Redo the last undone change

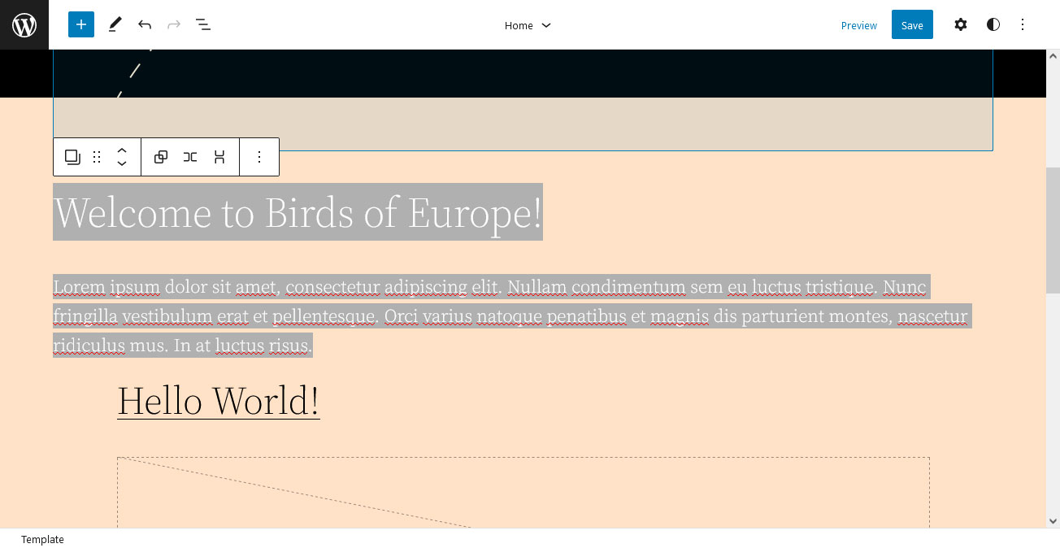pos(173,24)
